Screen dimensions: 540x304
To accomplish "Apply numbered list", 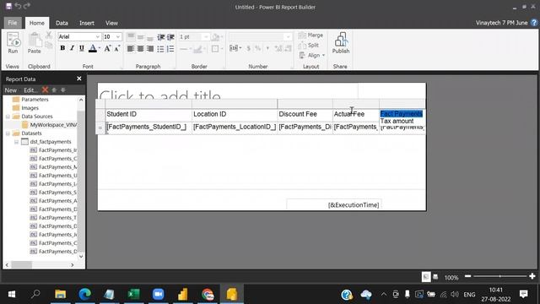I will coord(170,49).
